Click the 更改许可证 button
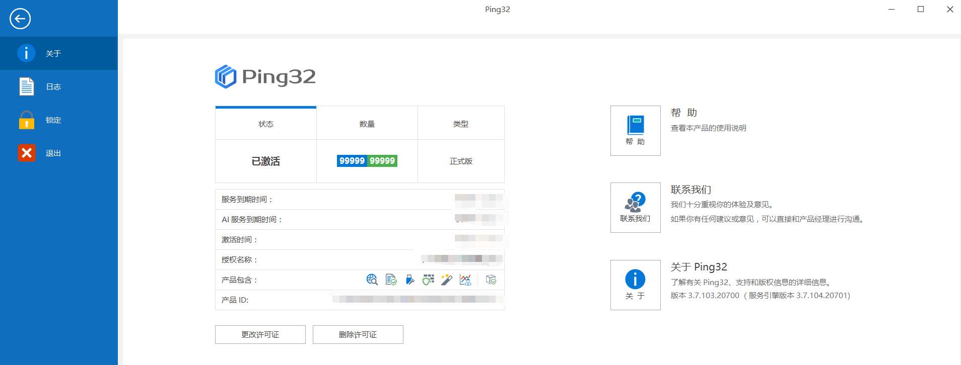The height and width of the screenshot is (365, 961). click(260, 334)
